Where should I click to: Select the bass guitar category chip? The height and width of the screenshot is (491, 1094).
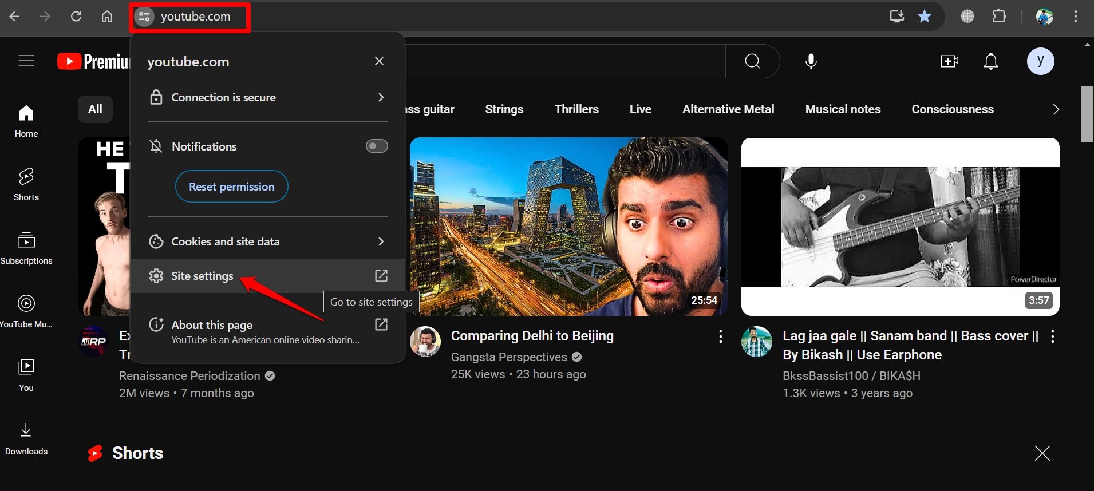click(429, 109)
